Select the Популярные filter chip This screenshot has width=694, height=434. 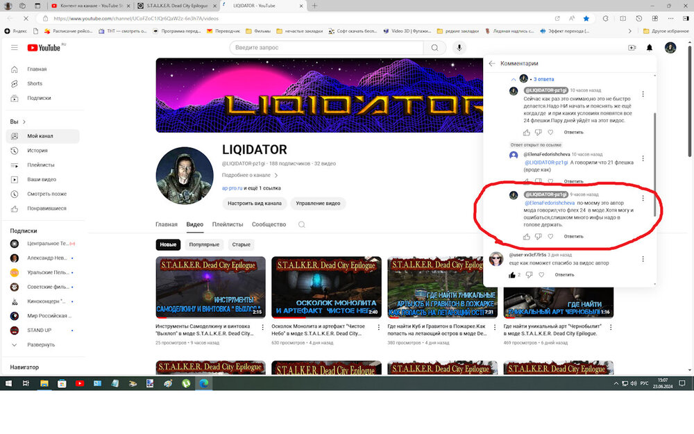coord(204,244)
